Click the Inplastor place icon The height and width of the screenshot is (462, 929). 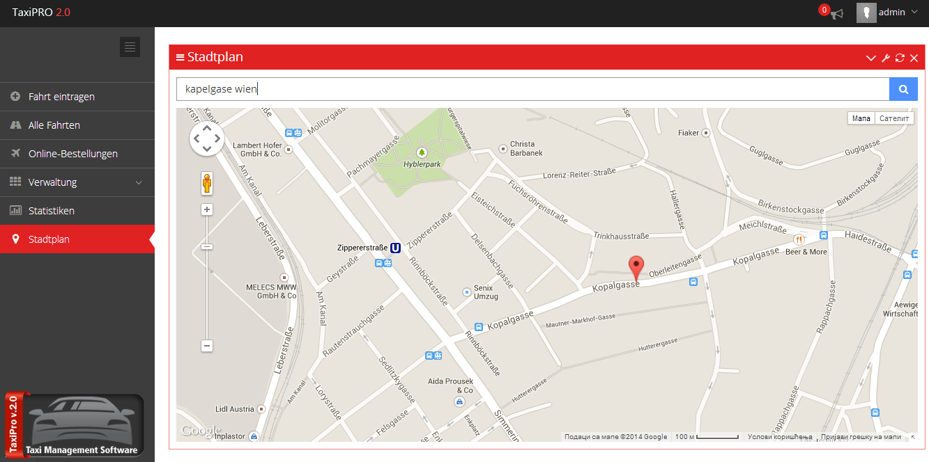(254, 436)
